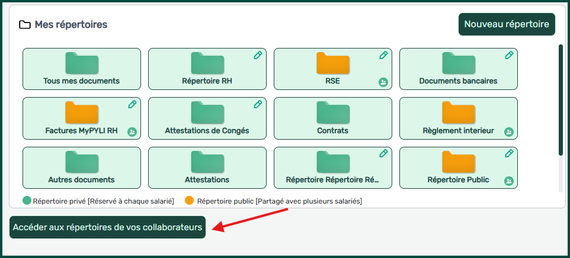
Task: Click shared-users icon on RSE folder
Action: (383, 82)
